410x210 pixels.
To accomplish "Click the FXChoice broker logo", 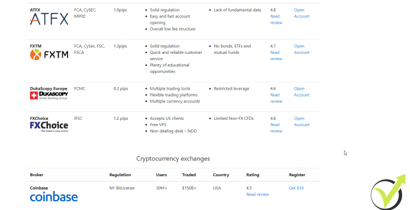I will click(49, 127).
